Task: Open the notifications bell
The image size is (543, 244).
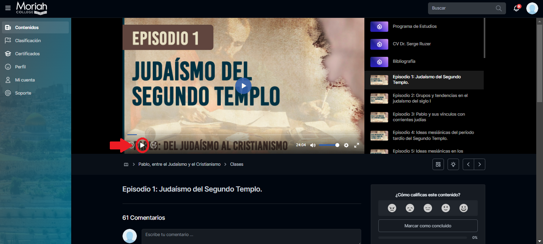Action: point(516,8)
